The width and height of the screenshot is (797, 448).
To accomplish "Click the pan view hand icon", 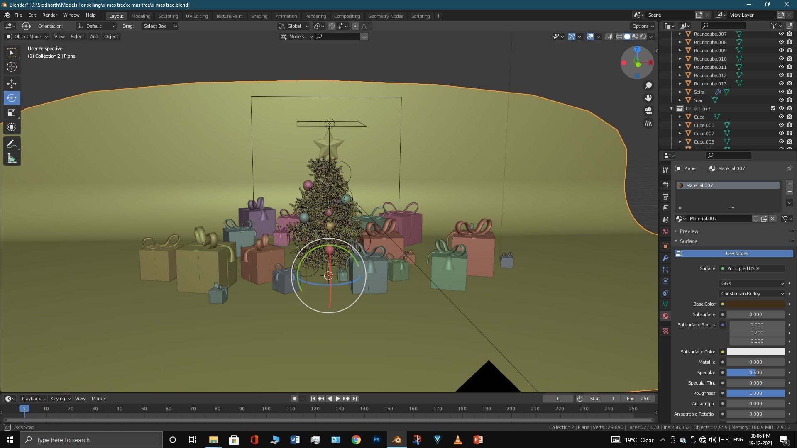I will [x=648, y=98].
